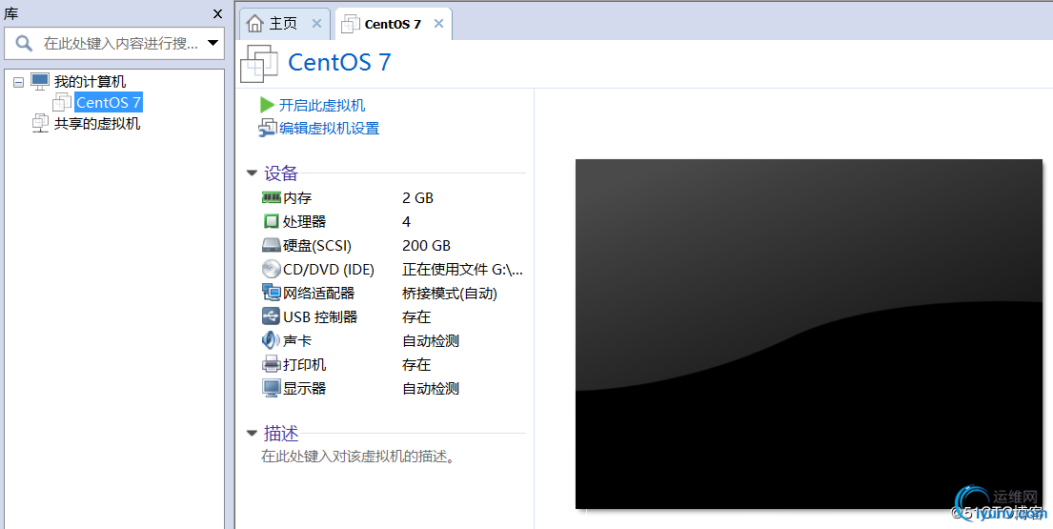Click the 设备 section heading
1053x529 pixels.
click(281, 173)
